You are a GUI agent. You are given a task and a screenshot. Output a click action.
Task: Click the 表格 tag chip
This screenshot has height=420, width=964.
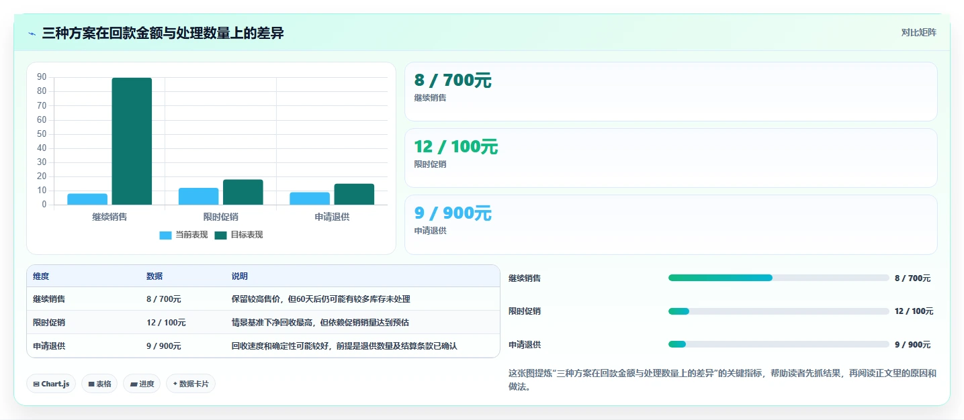pyautogui.click(x=99, y=384)
